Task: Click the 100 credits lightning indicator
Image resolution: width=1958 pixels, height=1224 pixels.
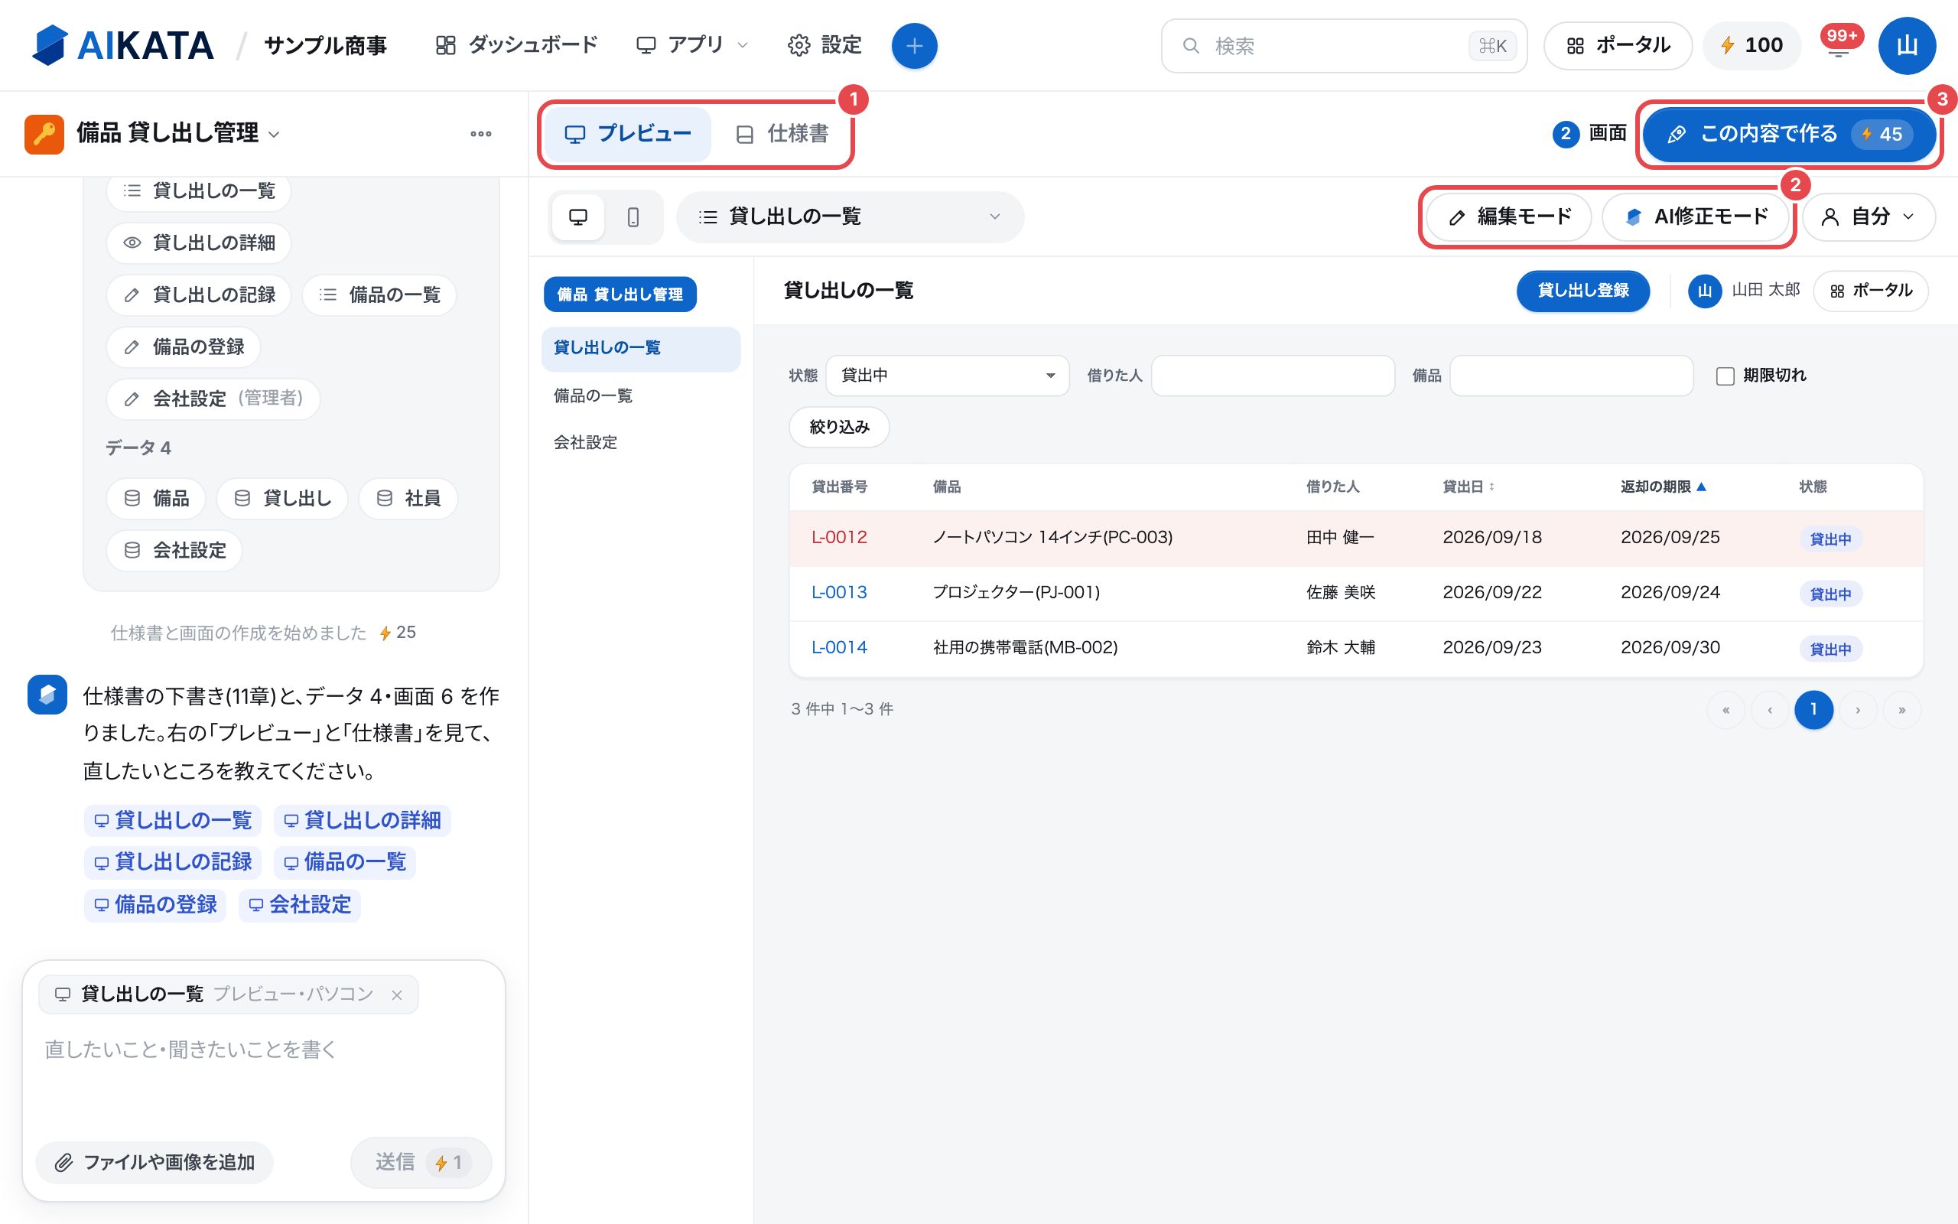Action: coord(1751,45)
